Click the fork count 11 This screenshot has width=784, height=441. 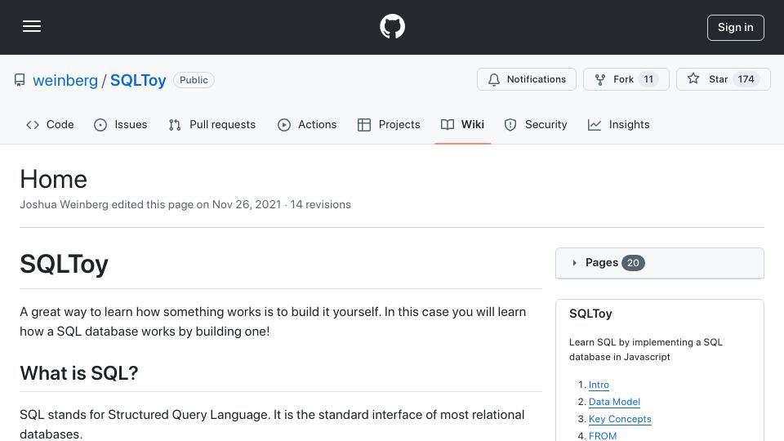point(648,79)
